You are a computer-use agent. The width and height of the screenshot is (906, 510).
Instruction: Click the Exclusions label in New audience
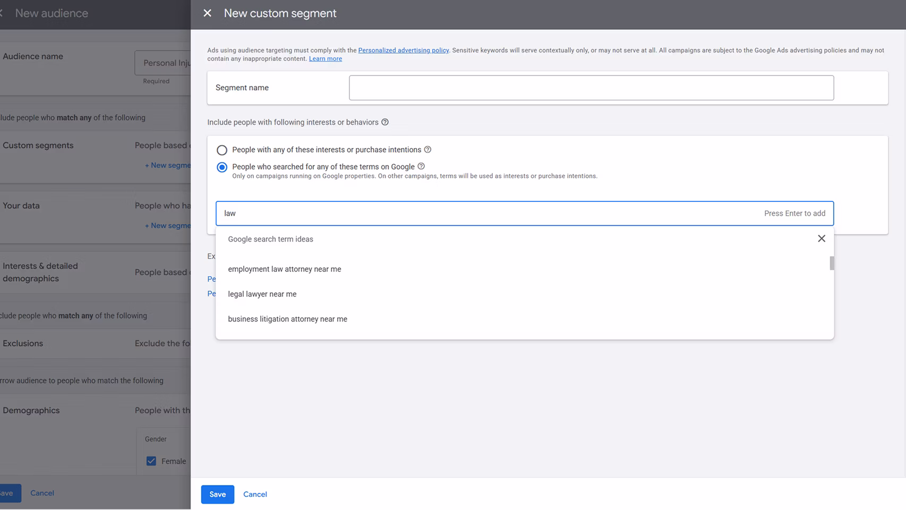[x=23, y=344]
